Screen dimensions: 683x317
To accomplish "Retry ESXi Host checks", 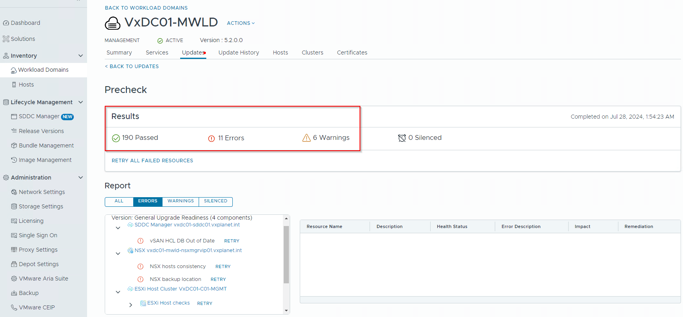I will 205,304.
